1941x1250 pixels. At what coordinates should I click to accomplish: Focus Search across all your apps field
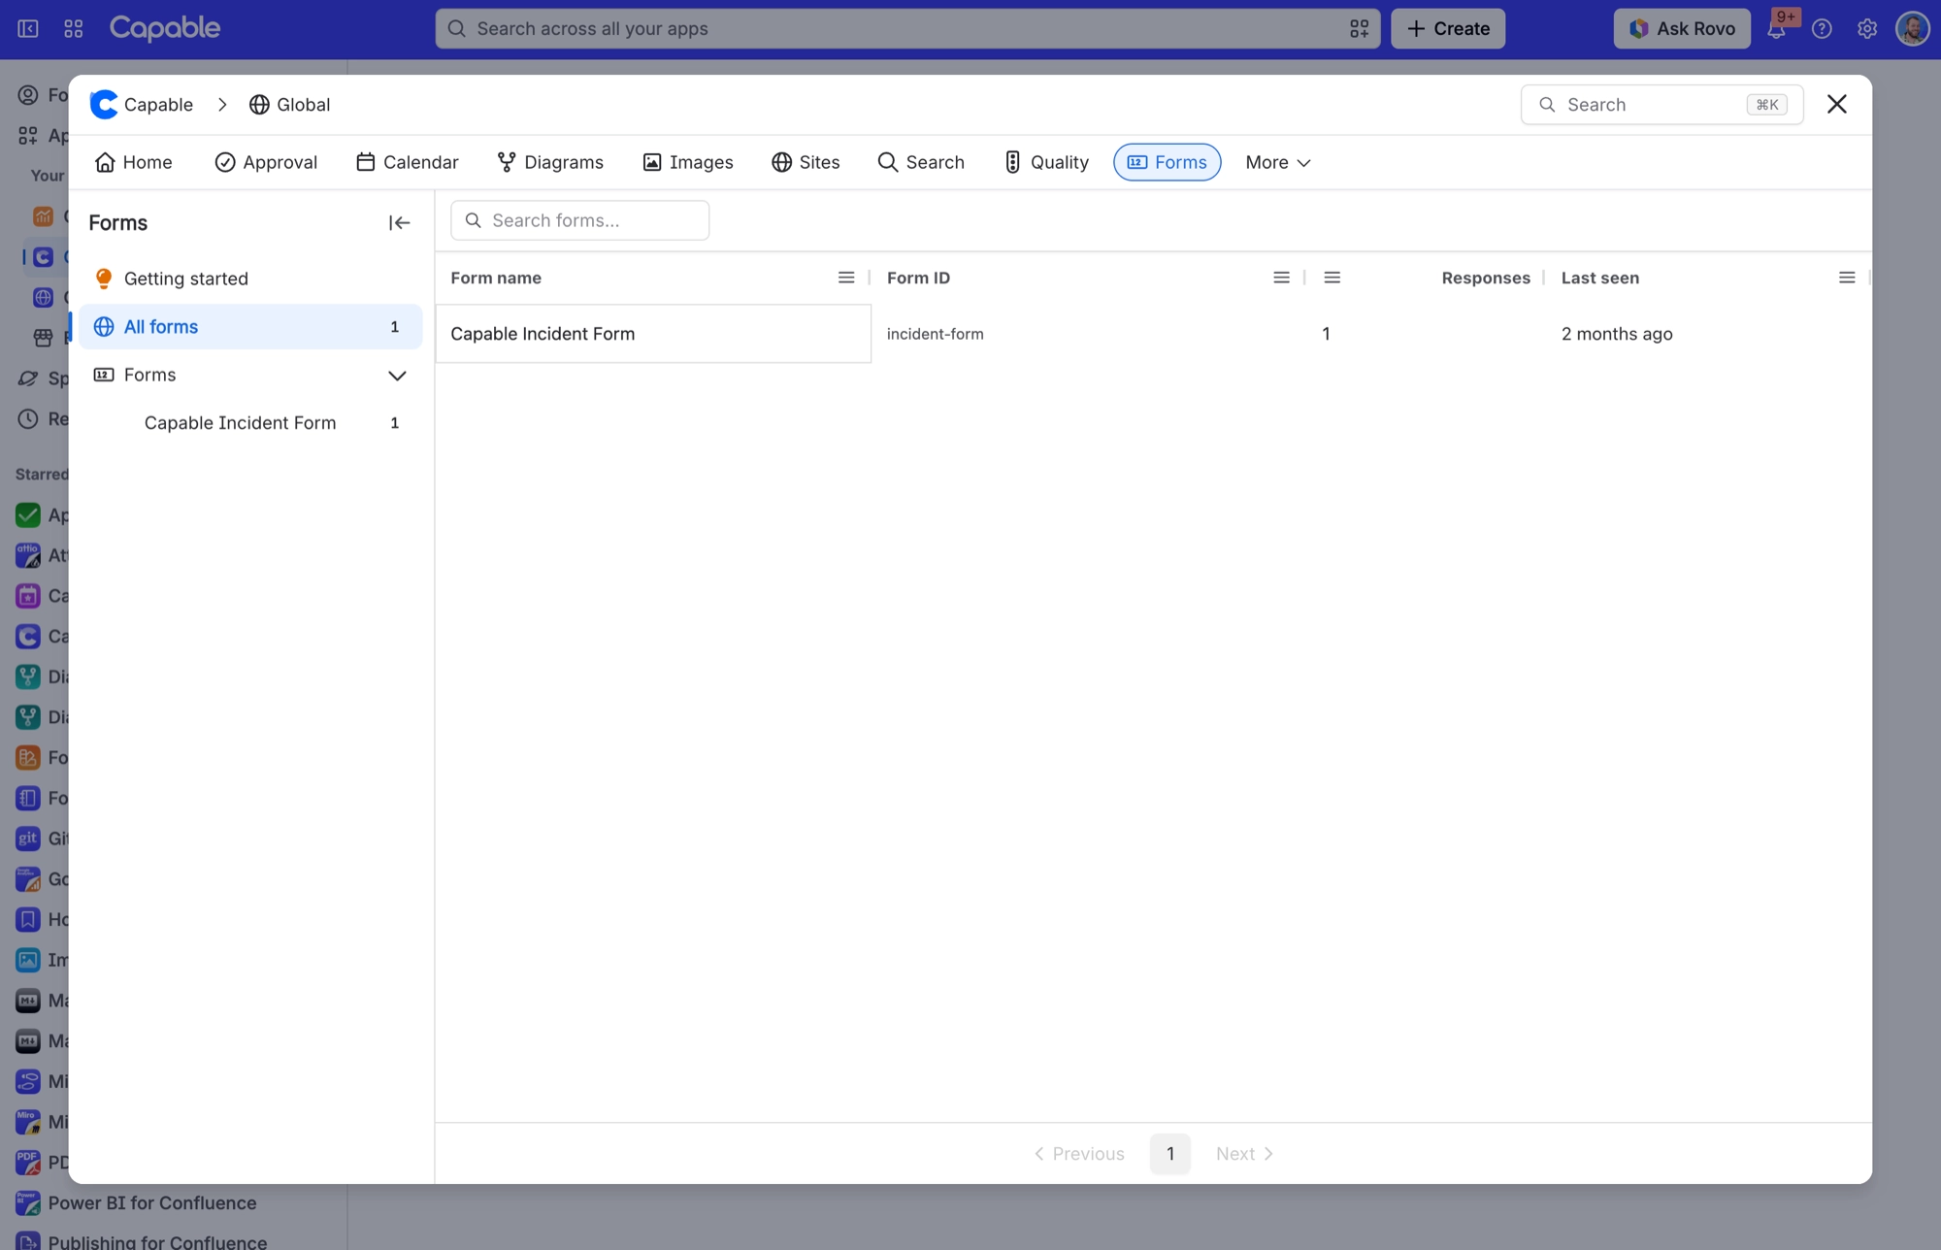click(x=907, y=28)
